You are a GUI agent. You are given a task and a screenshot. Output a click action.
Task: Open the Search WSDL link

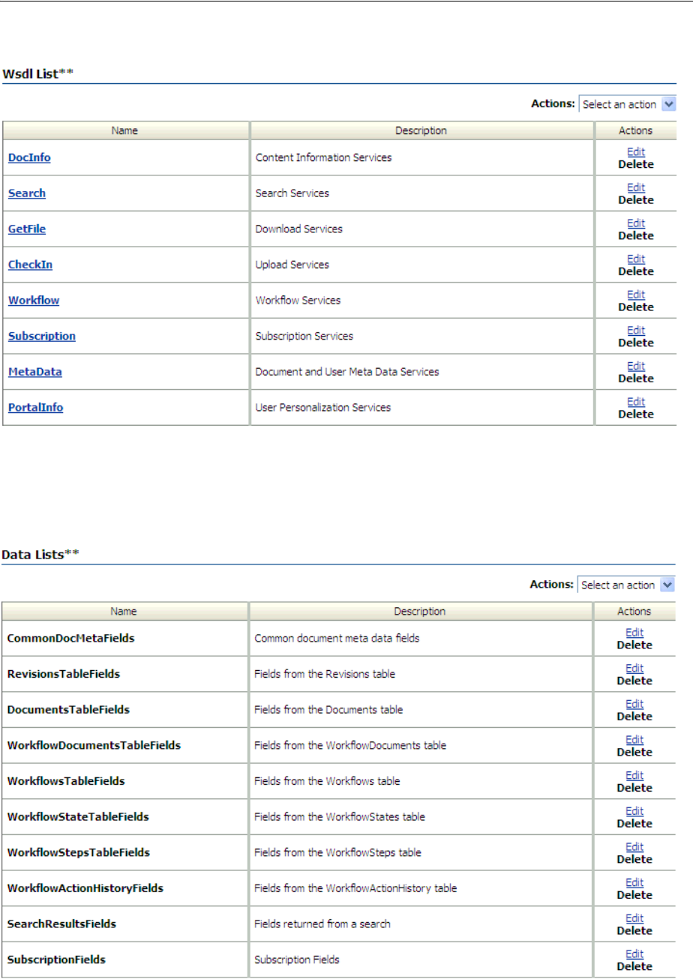[x=27, y=193]
